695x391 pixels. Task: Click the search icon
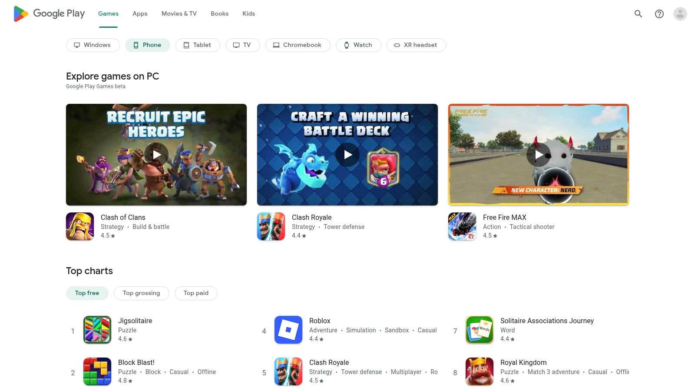click(x=638, y=13)
